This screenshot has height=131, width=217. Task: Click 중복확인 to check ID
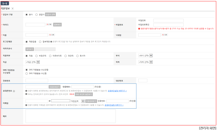[x=57, y=25]
